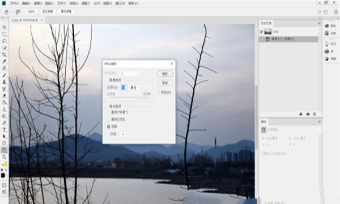Delete current state trash icon in History
340x204 pixels.
(x=314, y=114)
